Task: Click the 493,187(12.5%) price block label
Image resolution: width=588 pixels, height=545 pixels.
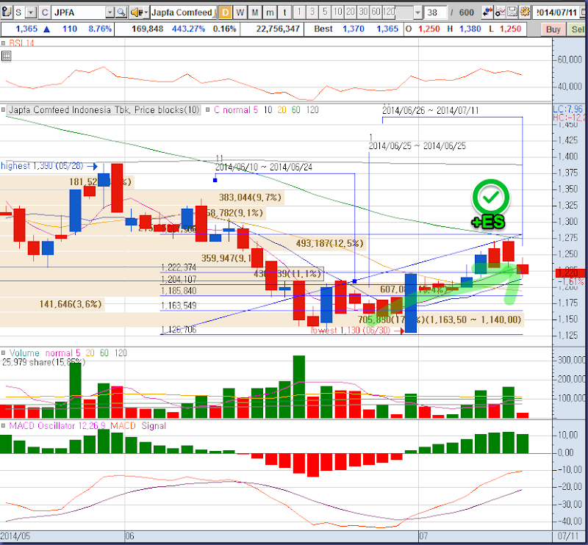Action: [329, 244]
